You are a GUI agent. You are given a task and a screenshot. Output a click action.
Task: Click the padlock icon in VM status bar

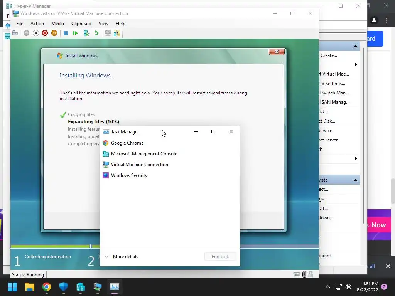click(311, 274)
